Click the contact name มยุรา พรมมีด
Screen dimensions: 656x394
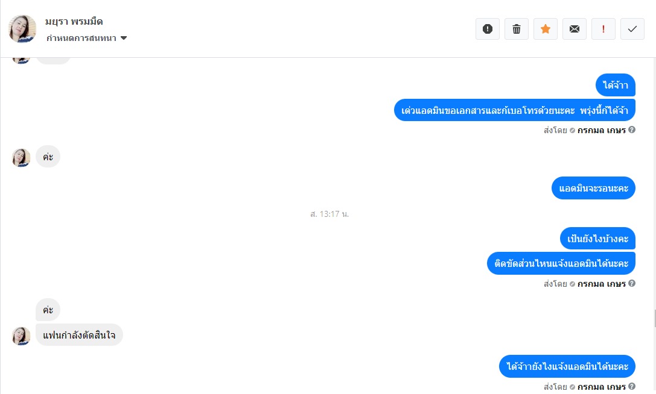[74, 21]
